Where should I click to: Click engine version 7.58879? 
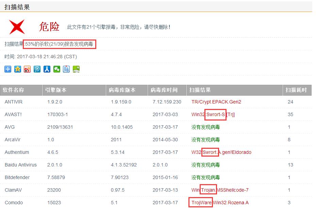click(56, 178)
